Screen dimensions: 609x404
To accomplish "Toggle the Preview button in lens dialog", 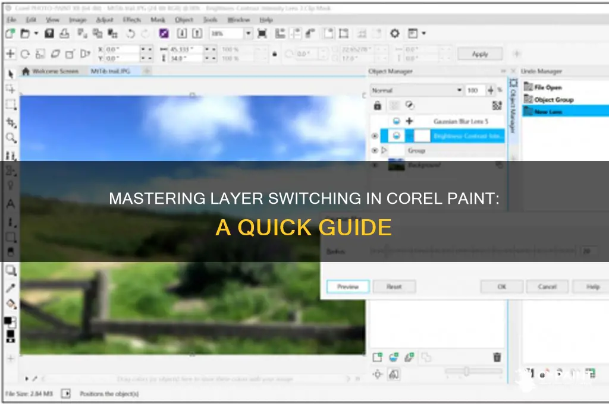I will point(347,287).
